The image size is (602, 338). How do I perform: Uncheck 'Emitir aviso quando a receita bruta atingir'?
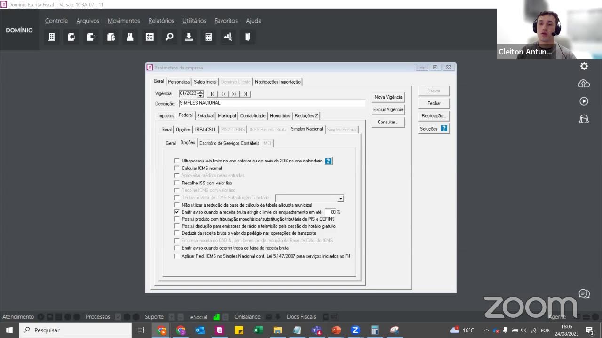pyautogui.click(x=177, y=212)
